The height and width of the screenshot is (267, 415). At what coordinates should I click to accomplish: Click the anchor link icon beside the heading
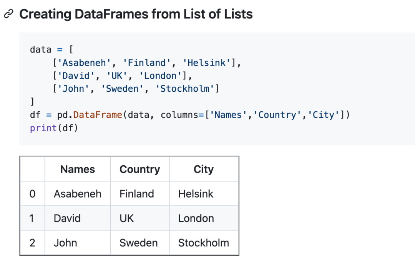8,14
